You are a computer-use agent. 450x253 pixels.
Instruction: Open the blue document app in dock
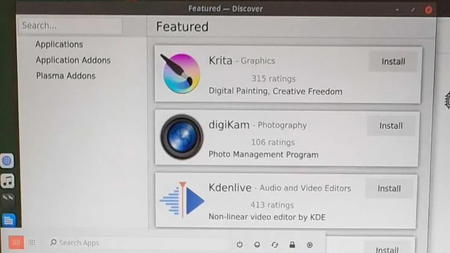pyautogui.click(x=8, y=220)
